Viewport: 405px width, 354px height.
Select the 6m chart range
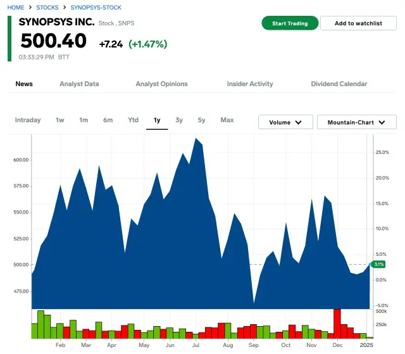[x=108, y=120]
